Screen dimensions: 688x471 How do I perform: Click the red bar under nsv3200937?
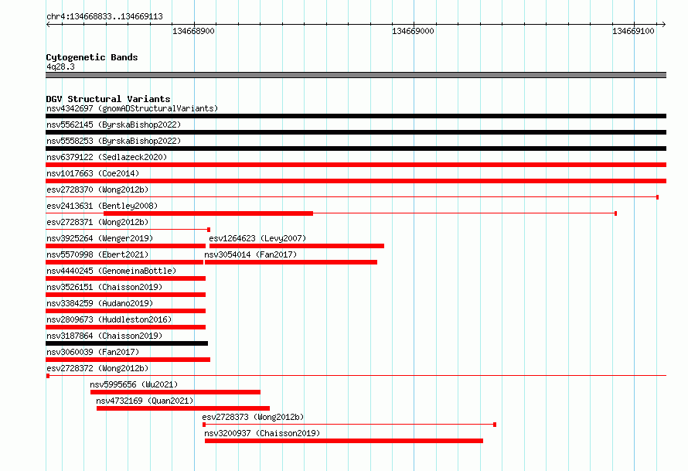pos(343,441)
